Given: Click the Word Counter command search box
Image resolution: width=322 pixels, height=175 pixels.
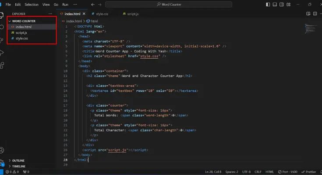Looking at the screenshot, I should [x=169, y=4].
